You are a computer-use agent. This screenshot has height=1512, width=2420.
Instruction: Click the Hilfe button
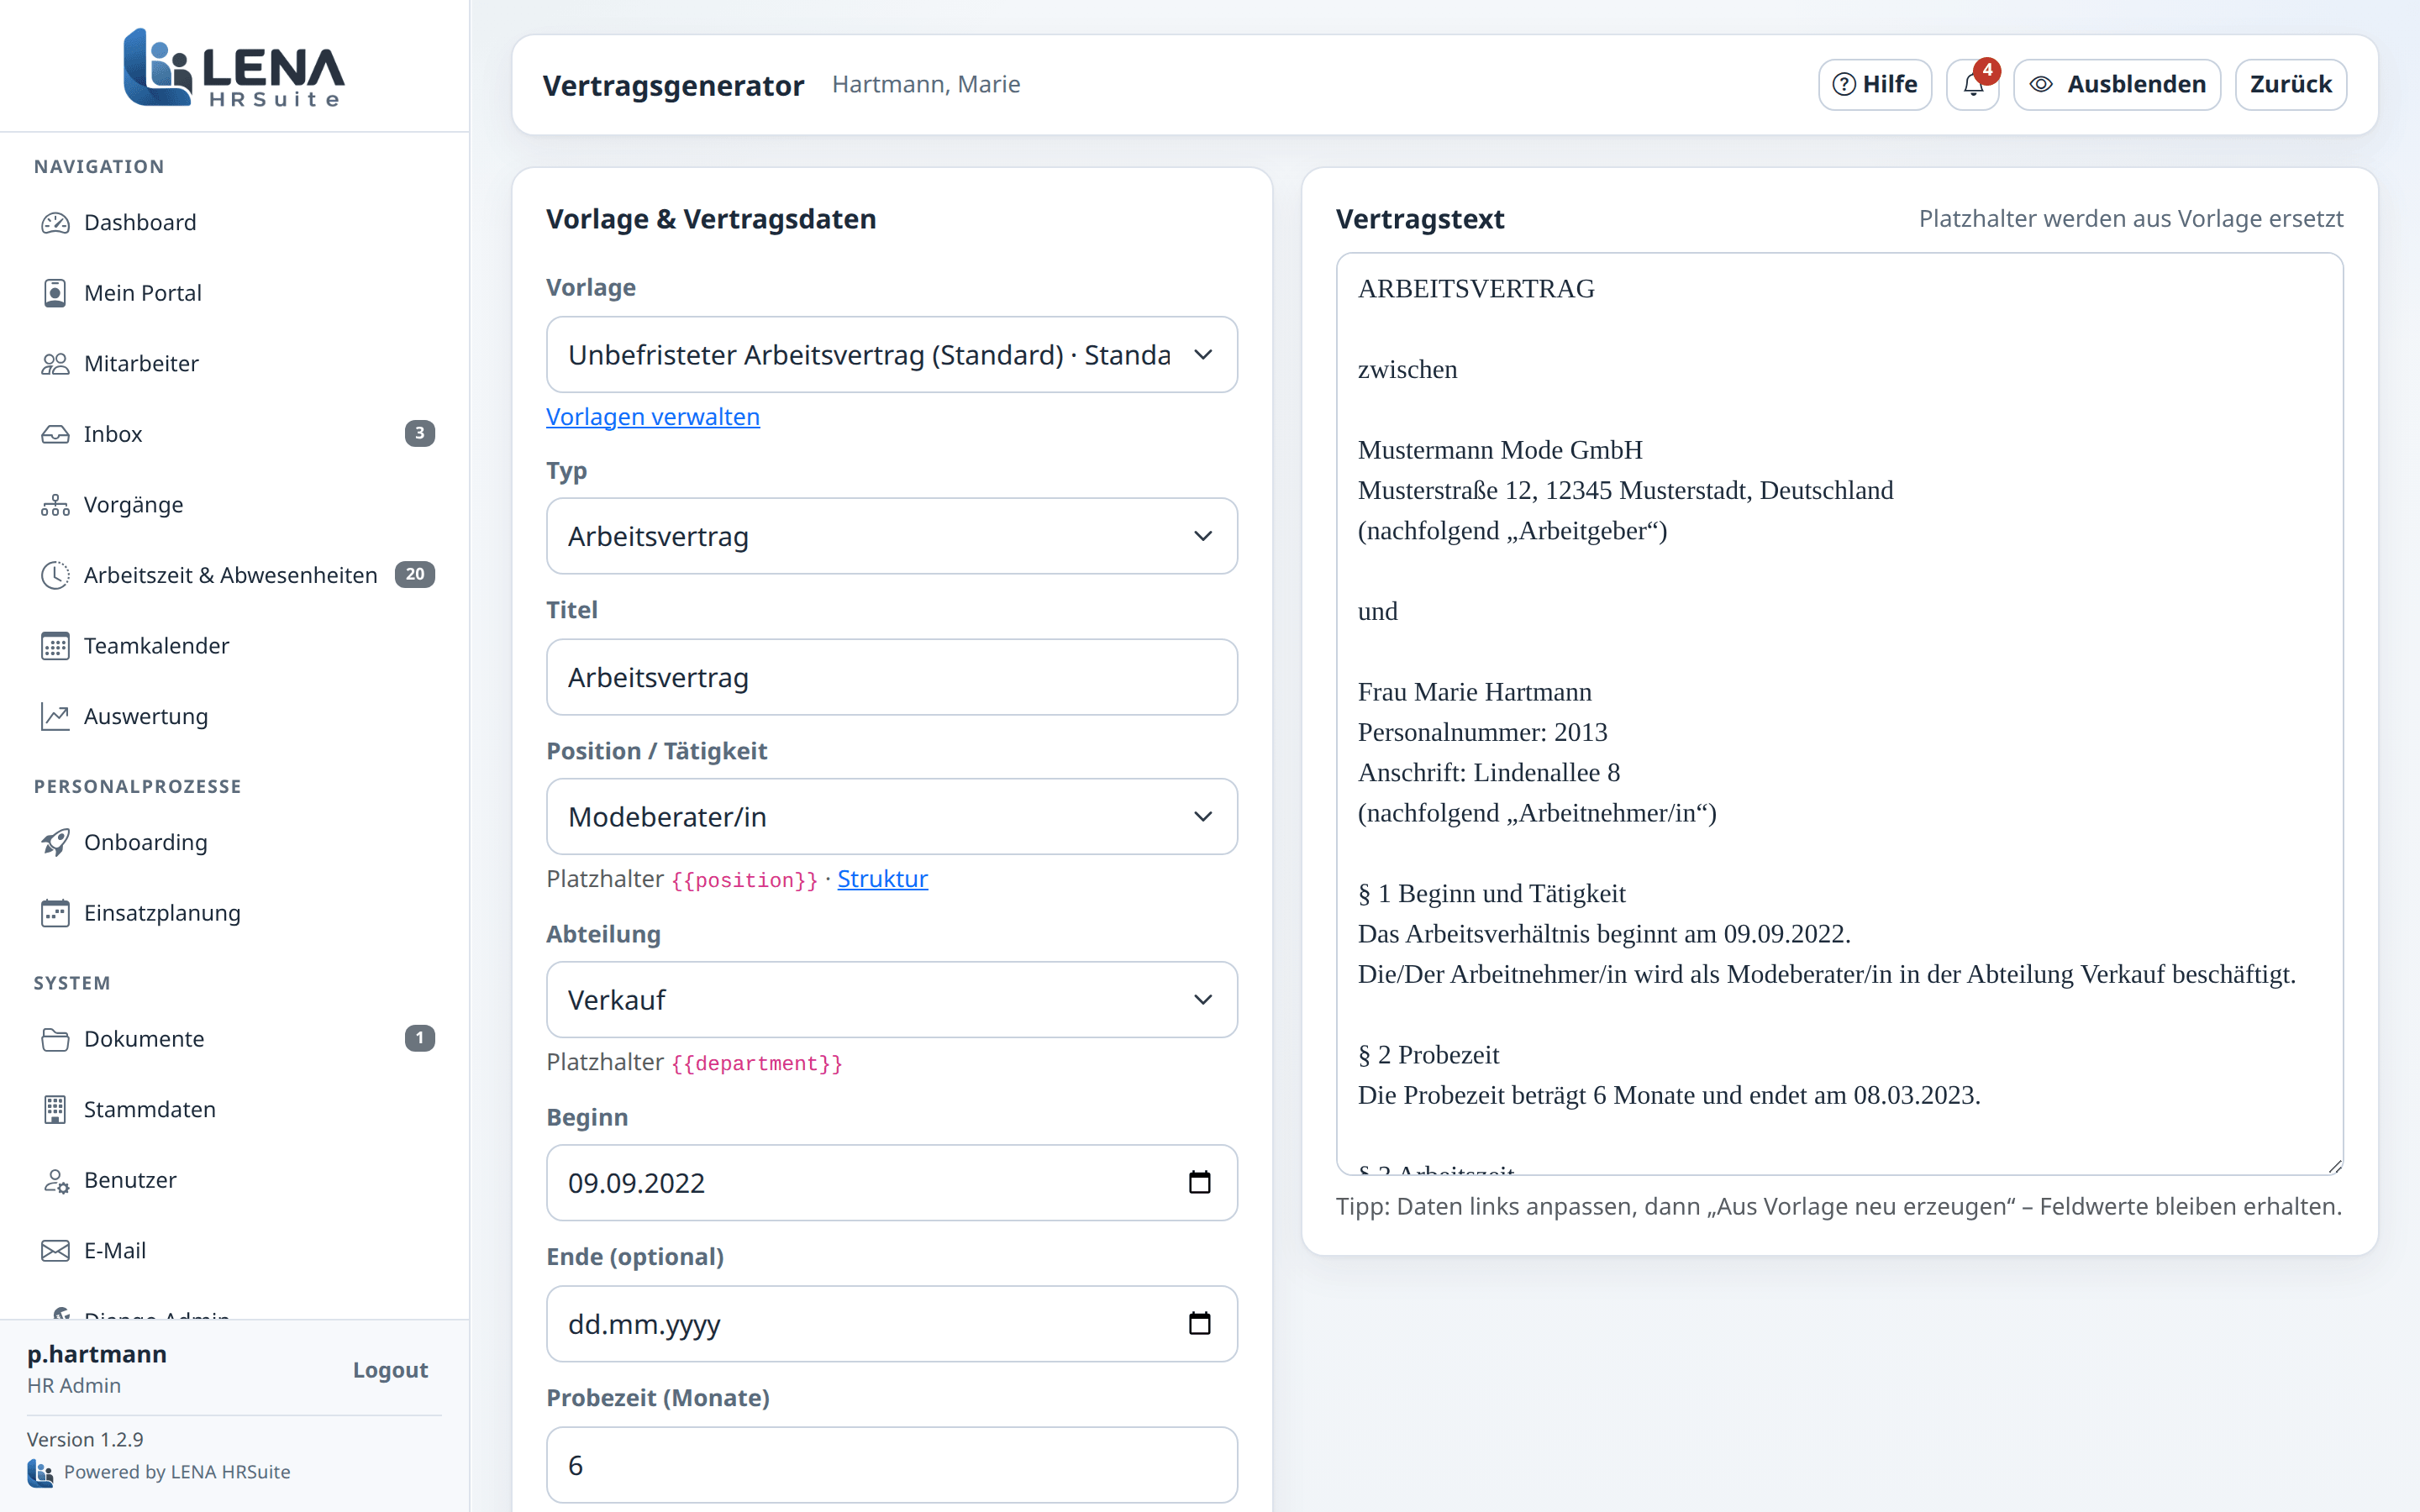coord(1875,84)
